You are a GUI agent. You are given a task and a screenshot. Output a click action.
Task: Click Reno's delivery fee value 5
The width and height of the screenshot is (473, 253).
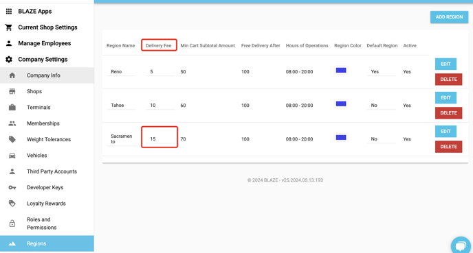(x=160, y=71)
